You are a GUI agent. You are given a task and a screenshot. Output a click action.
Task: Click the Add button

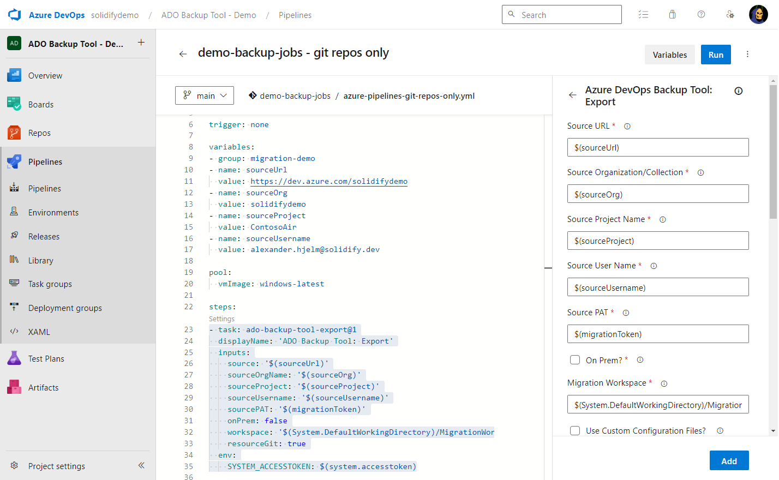coord(729,460)
